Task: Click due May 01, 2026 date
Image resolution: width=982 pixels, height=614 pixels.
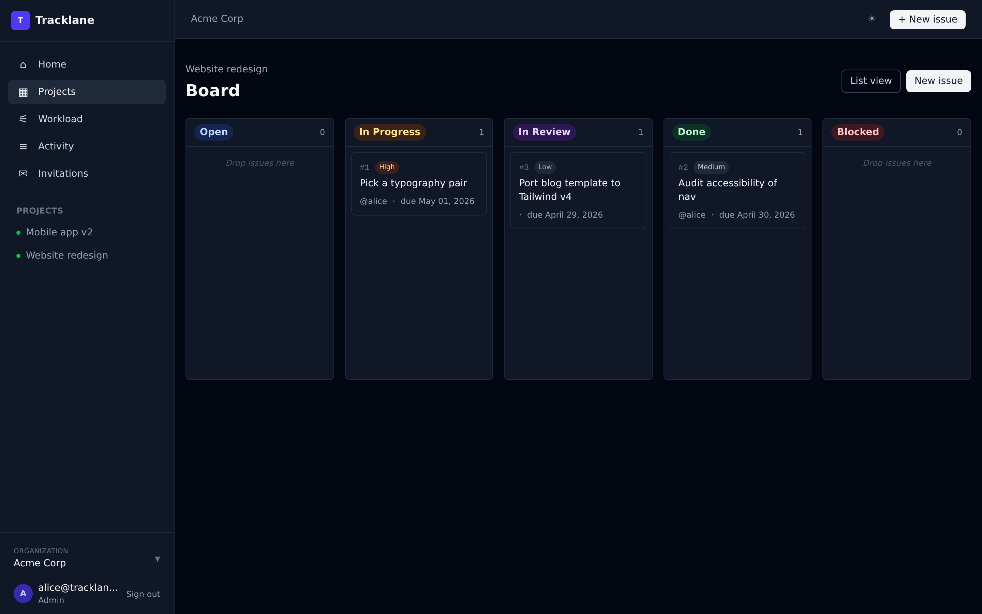Action: point(437,201)
